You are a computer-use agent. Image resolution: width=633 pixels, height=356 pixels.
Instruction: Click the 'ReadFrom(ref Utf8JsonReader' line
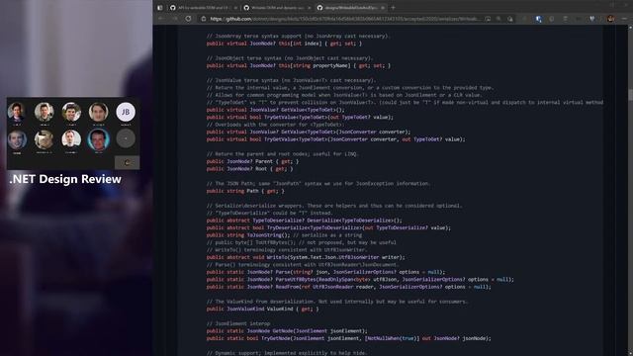(x=349, y=287)
